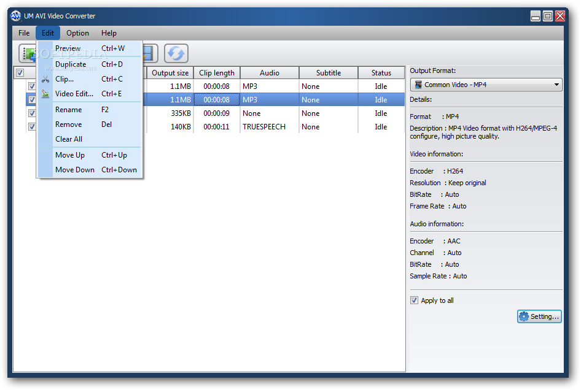Click the Subtitle column header
The height and width of the screenshot is (390, 581).
[329, 73]
